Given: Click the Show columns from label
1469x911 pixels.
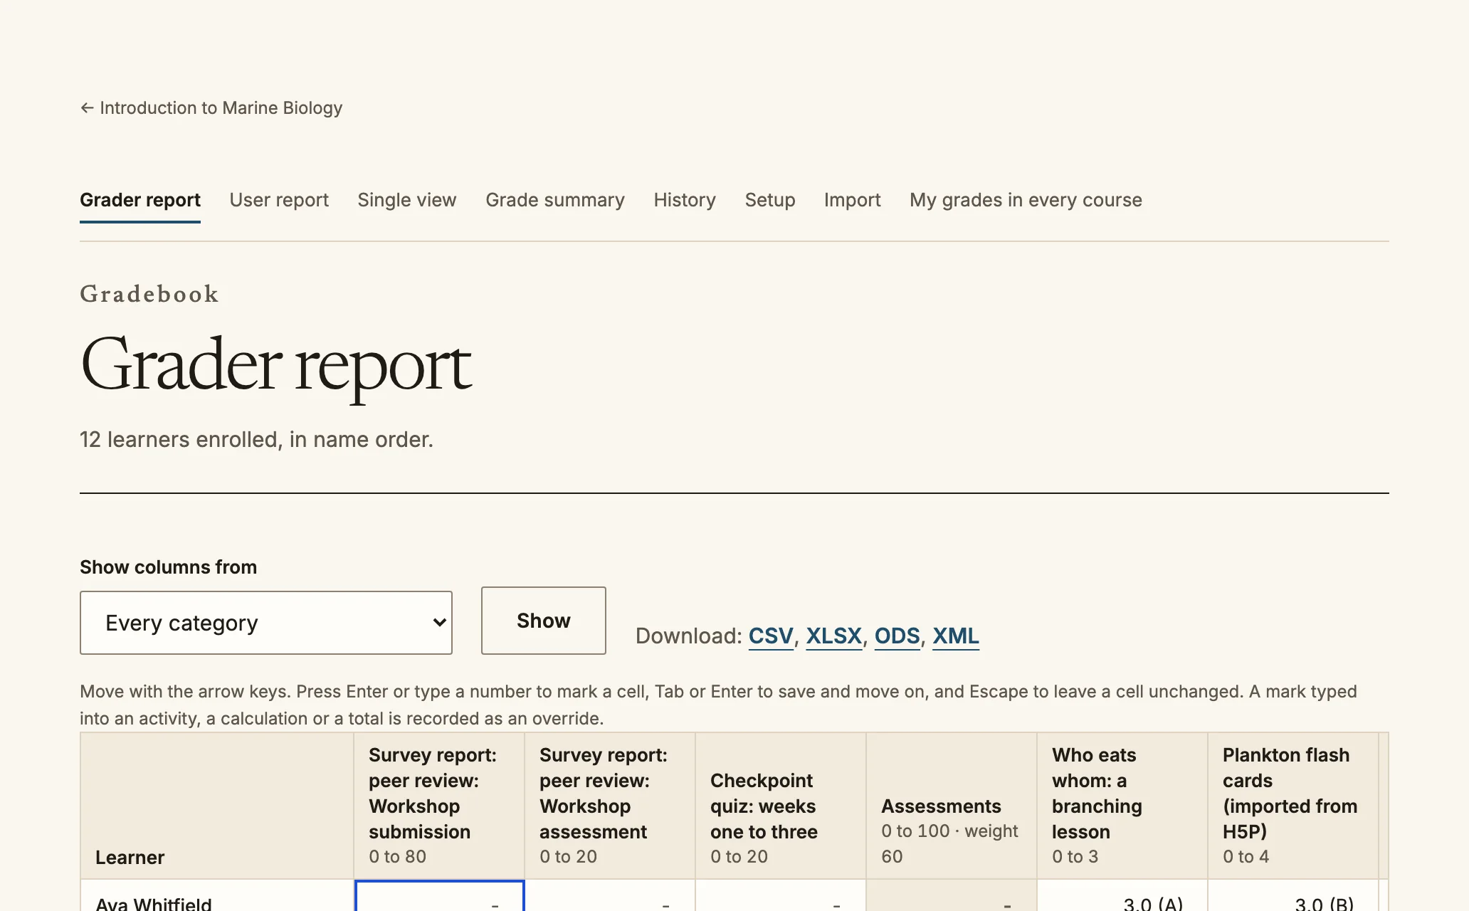Looking at the screenshot, I should pos(168,567).
